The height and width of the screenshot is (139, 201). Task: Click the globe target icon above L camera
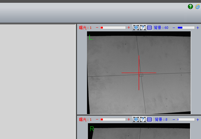136,27
